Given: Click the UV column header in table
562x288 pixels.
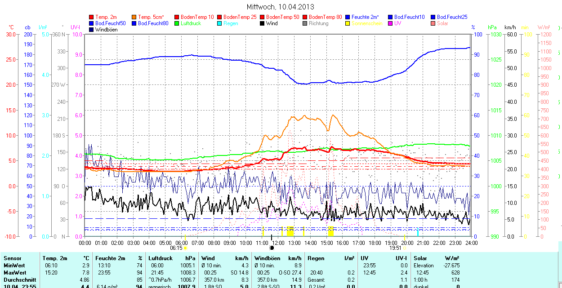Looking at the screenshot, I should [364, 258].
